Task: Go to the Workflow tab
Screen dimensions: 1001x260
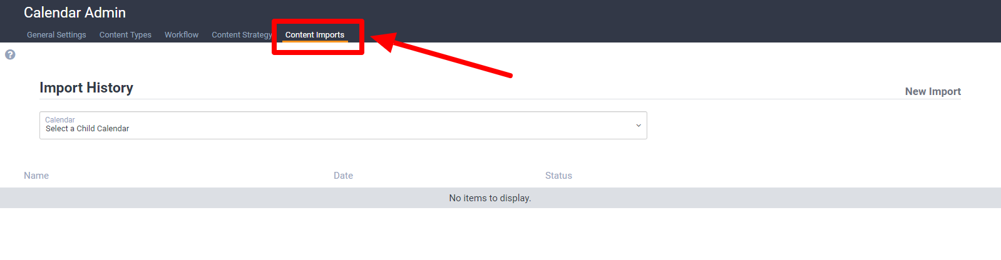Action: pos(182,35)
